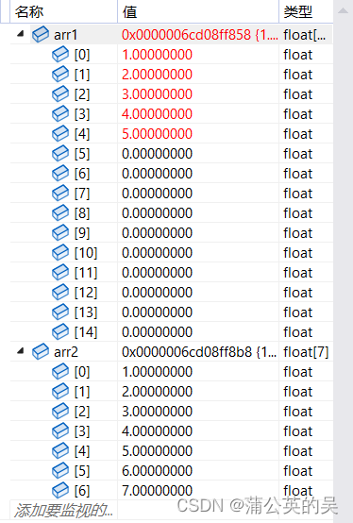Collapse the arr1 array node
Viewport: 353px width, 523px height.
pos(21,33)
